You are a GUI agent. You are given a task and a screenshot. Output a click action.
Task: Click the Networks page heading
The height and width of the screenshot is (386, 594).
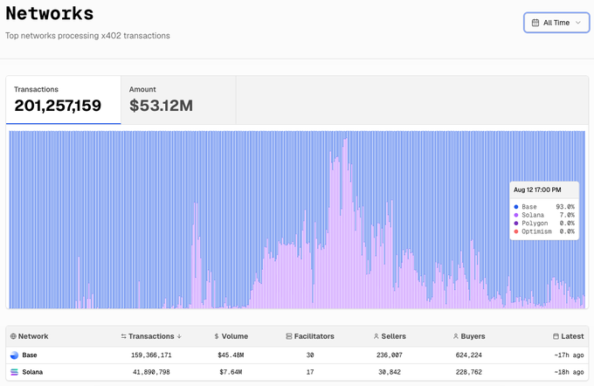tap(50, 14)
